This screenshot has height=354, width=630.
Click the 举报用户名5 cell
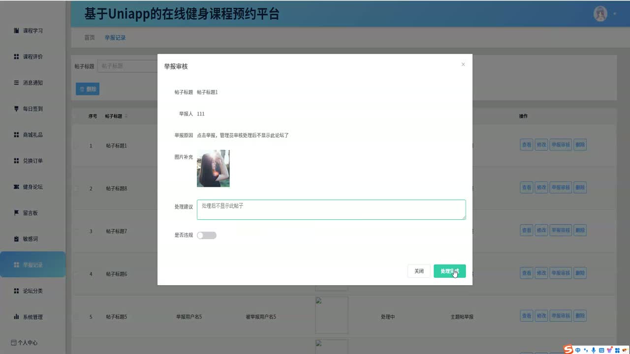point(189,317)
